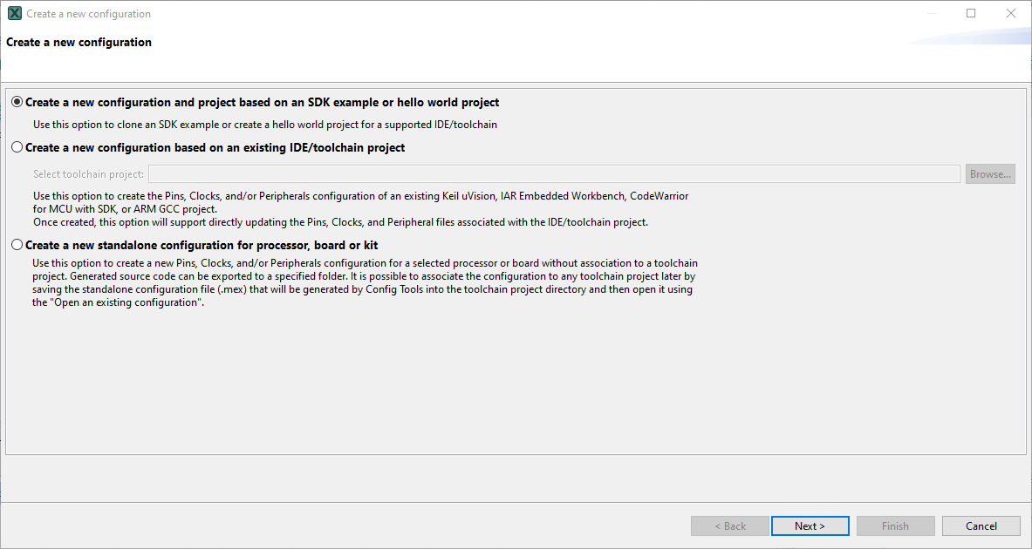
Task: Proceed with the Next > button
Action: click(x=810, y=526)
